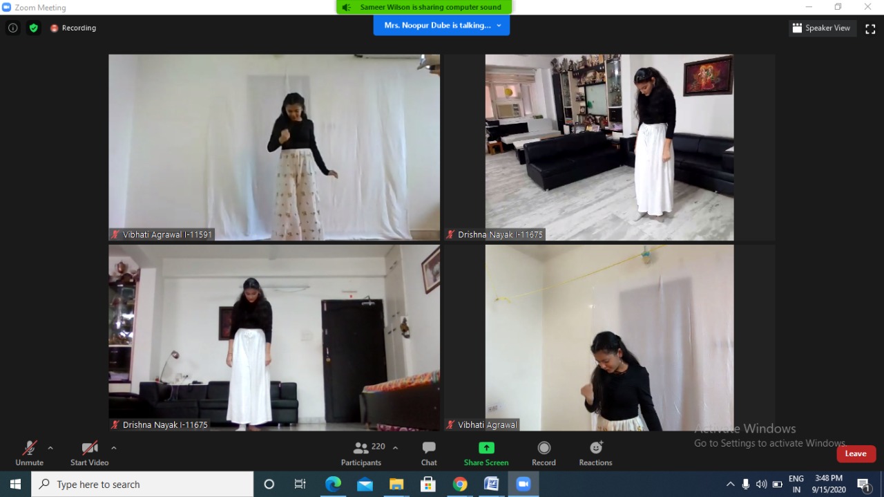Open Google Chrome from taskbar
The width and height of the screenshot is (884, 497).
[x=460, y=484]
